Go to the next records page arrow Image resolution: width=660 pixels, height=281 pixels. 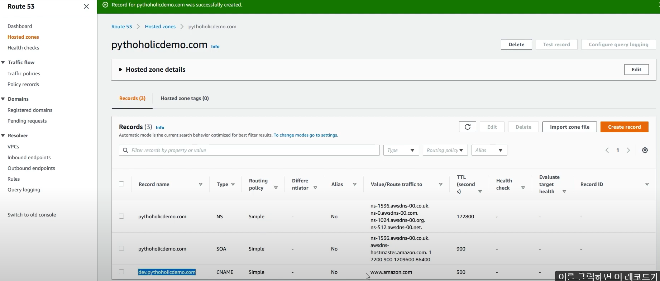(x=628, y=150)
